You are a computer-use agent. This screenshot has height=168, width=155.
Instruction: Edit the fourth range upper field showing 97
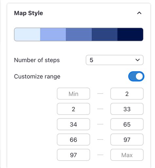coord(127,139)
